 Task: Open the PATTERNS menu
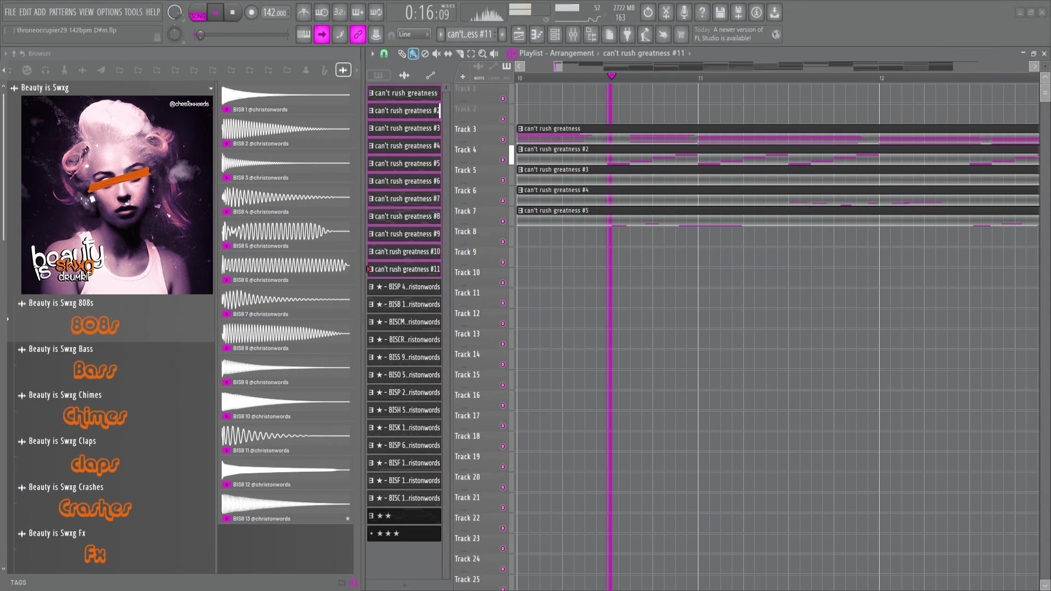[62, 12]
